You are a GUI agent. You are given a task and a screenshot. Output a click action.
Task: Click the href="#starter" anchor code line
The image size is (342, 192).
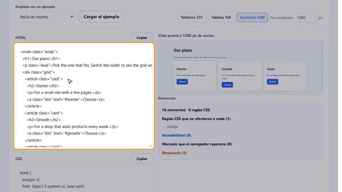coord(66,99)
